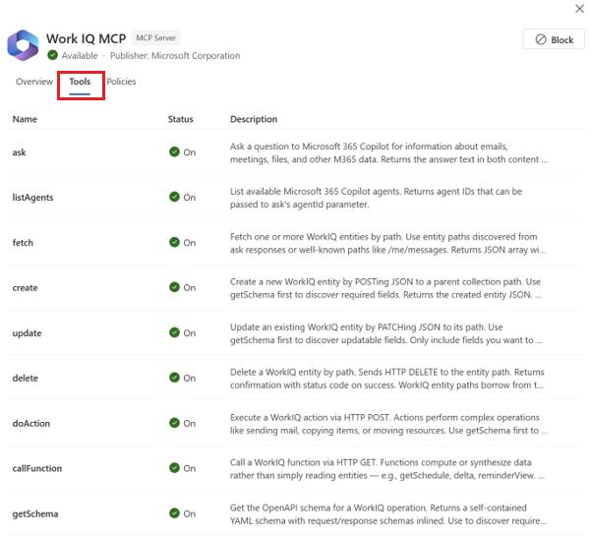
Task: Select the fetch tool name
Action: click(23, 242)
